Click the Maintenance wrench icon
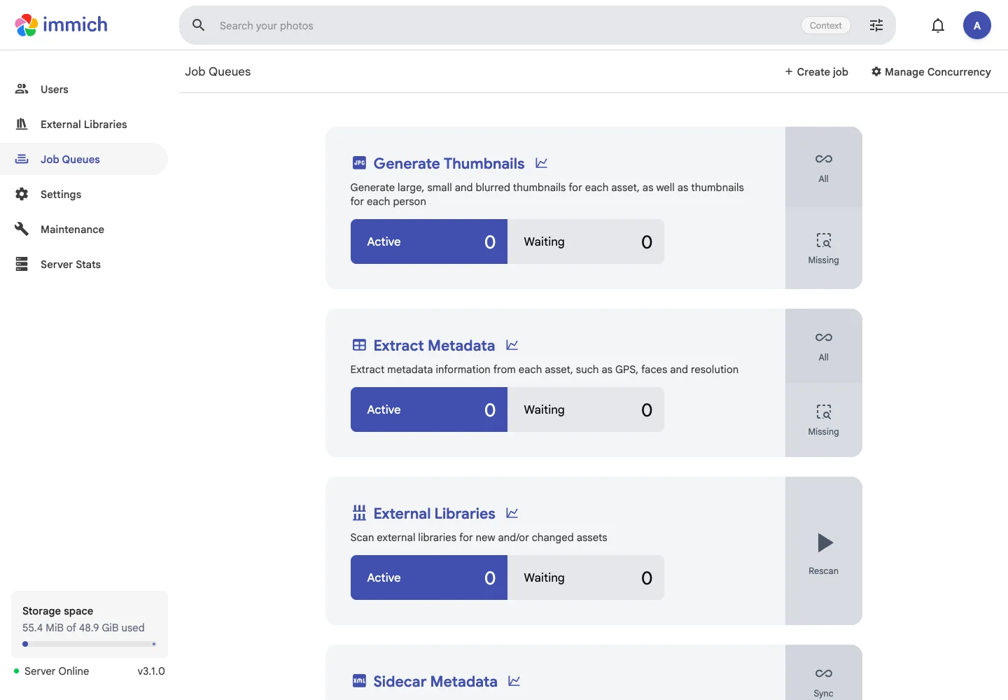Viewport: 1008px width, 700px height. (x=22, y=229)
